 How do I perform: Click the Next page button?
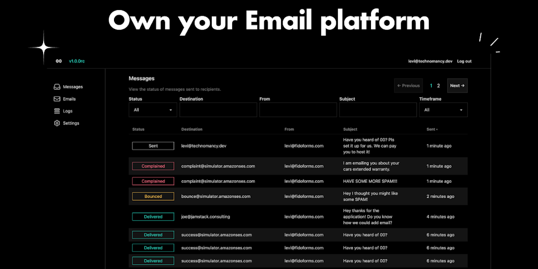click(x=457, y=86)
